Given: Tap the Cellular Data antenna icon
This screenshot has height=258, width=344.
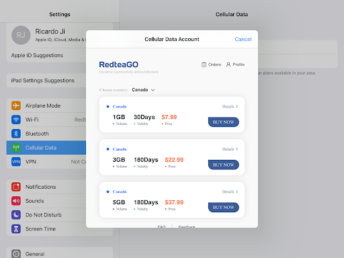Looking at the screenshot, I should coord(16,148).
